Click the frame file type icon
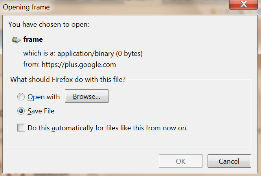Screen dimensions: 261x176 coord(16,39)
